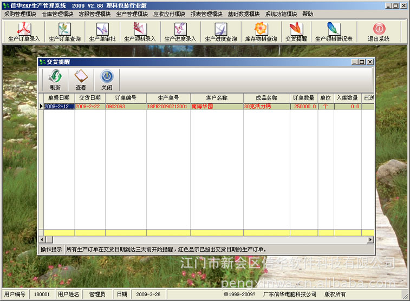The height and width of the screenshot is (301, 410).
Task: Open the 帮助 menu
Action: tap(308, 14)
